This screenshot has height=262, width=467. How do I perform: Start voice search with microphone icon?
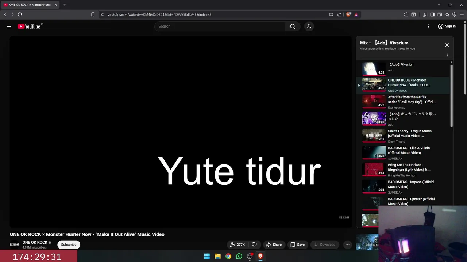[309, 26]
